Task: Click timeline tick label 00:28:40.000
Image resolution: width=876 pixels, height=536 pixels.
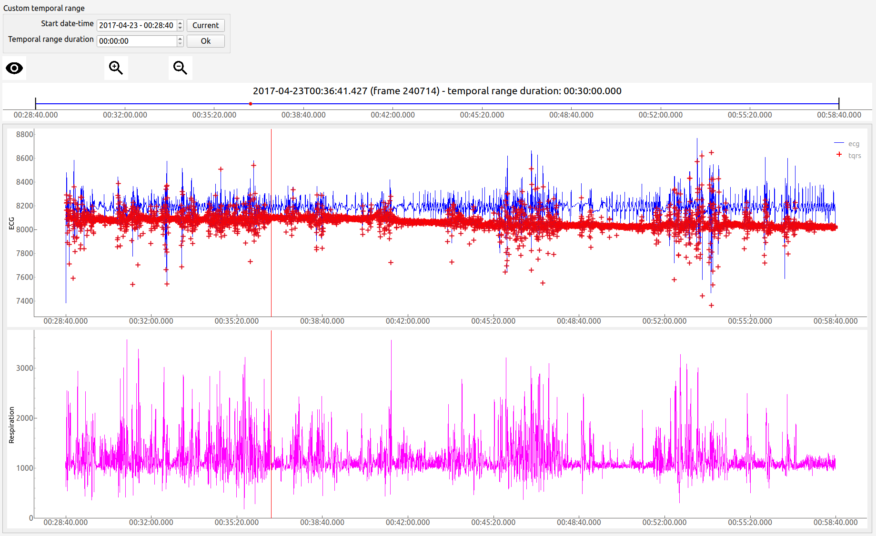Action: pyautogui.click(x=36, y=115)
